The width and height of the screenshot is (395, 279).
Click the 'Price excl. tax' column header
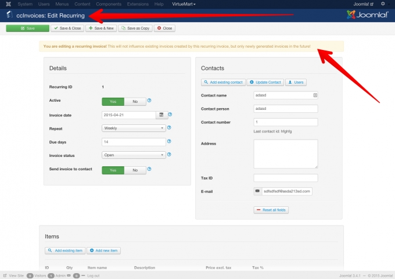tap(218, 267)
